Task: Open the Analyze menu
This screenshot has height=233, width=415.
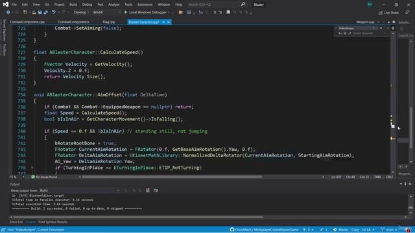Action: click(113, 5)
